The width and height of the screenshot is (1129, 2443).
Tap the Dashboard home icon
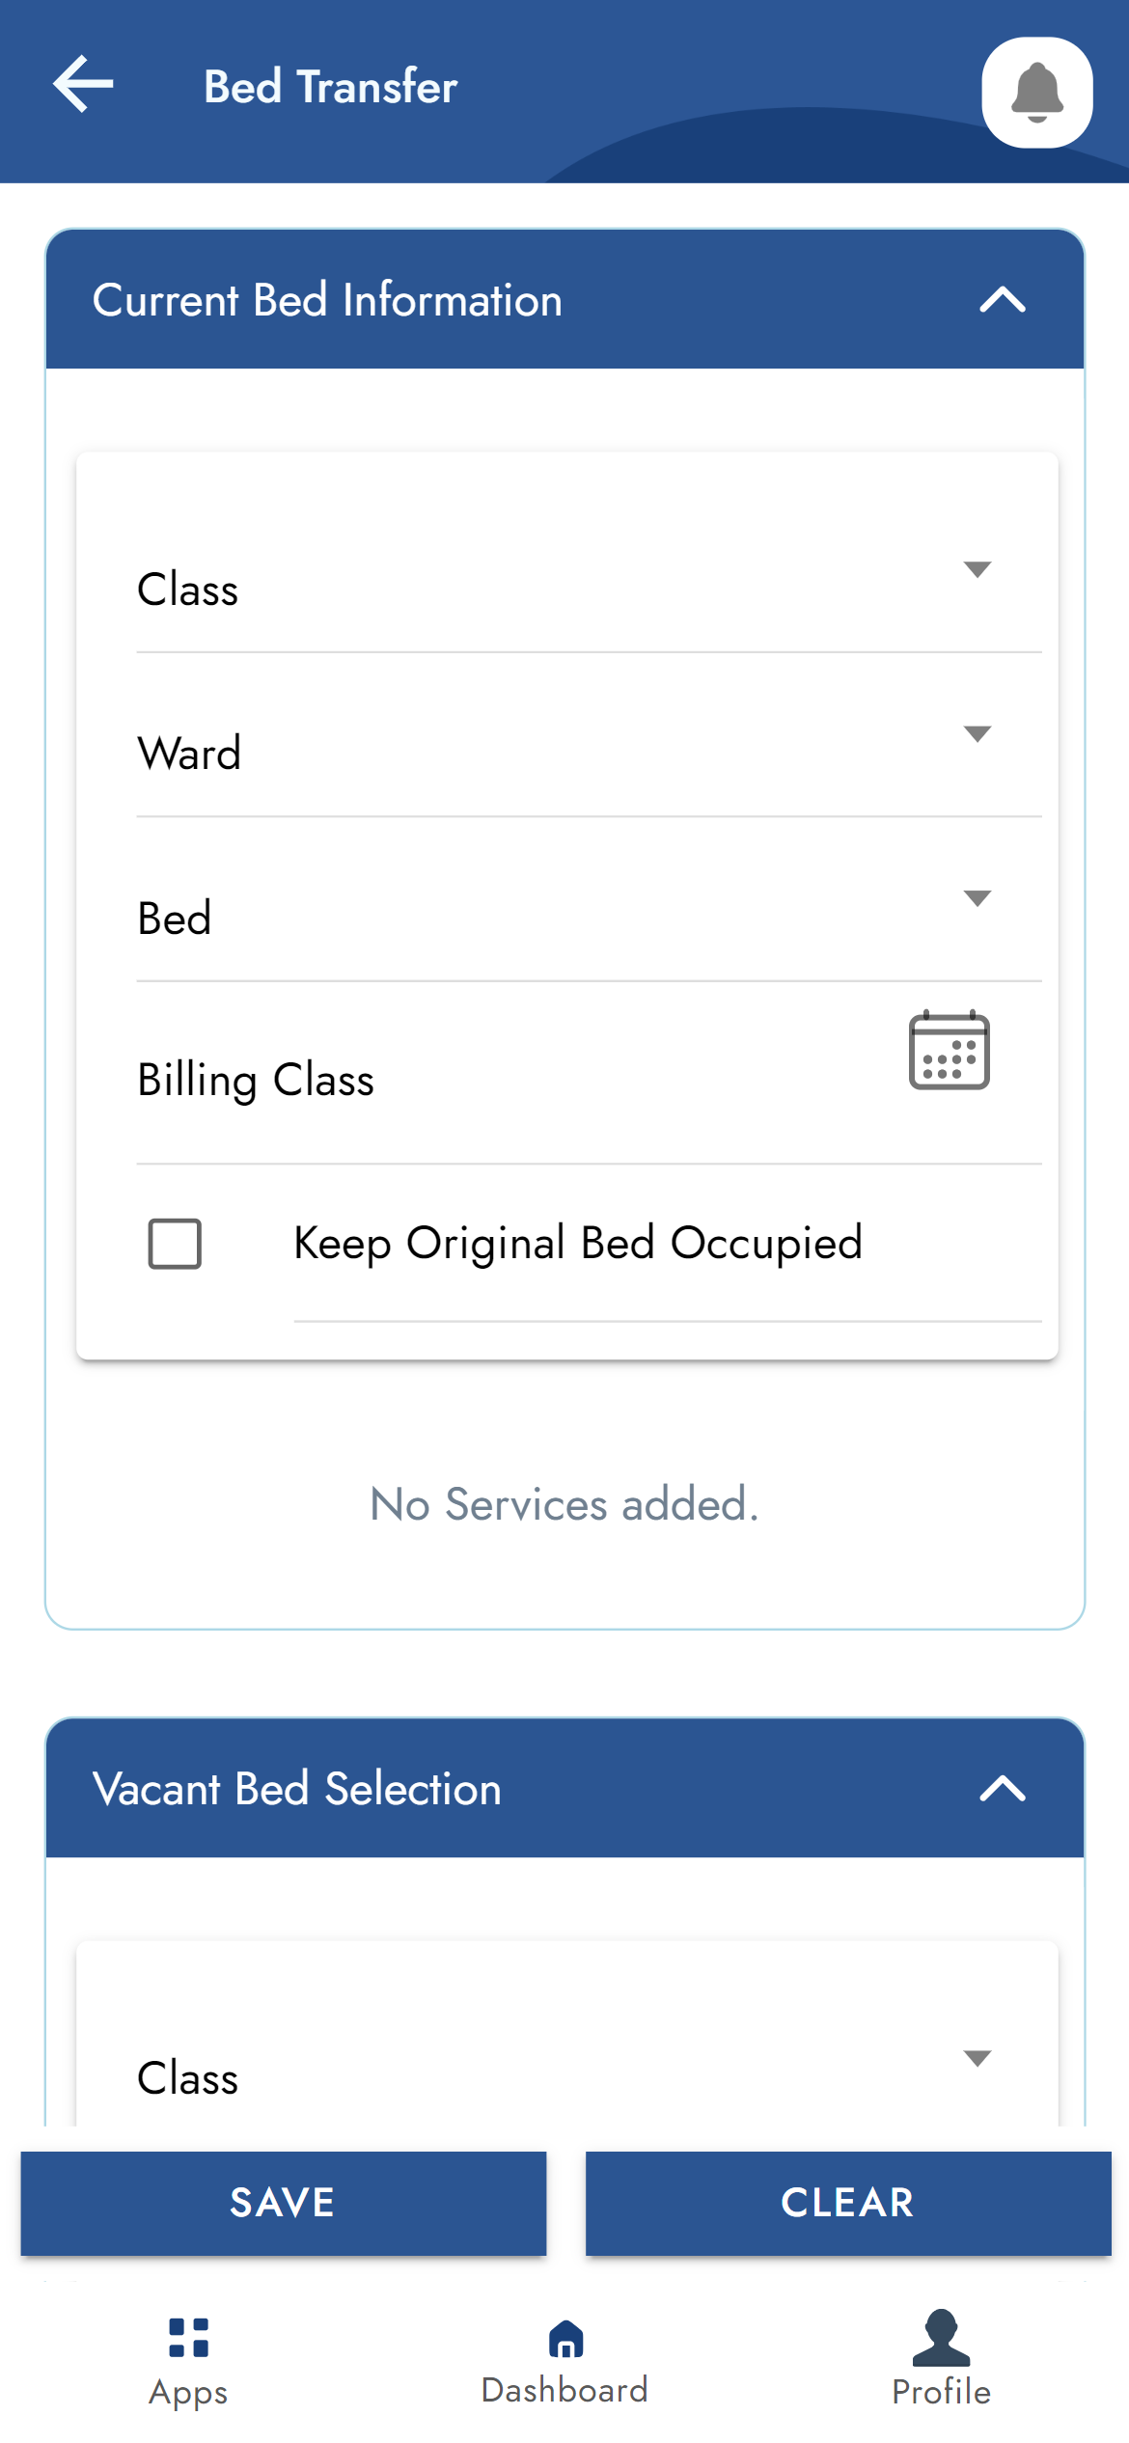pyautogui.click(x=565, y=2339)
